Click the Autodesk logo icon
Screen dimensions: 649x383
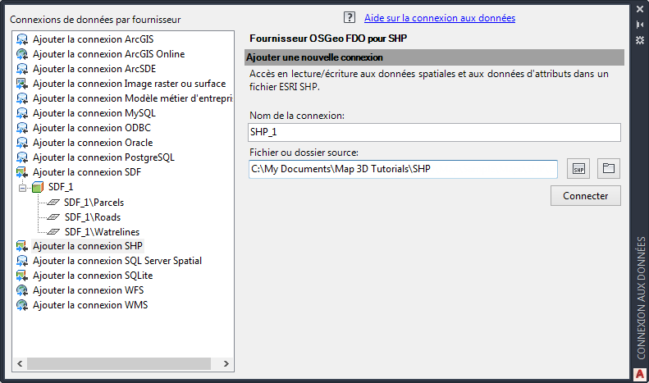point(640,374)
